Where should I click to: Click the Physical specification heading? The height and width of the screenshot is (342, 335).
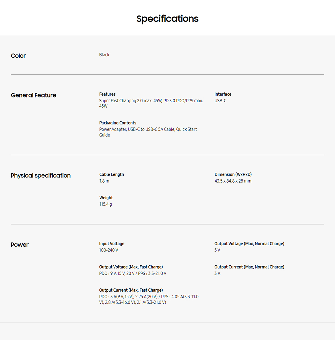pyautogui.click(x=41, y=176)
